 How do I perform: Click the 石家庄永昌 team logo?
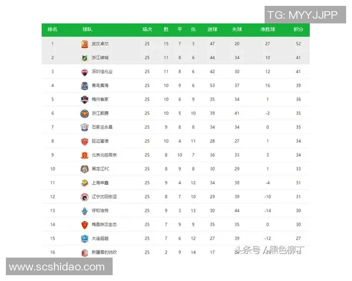tap(84, 127)
